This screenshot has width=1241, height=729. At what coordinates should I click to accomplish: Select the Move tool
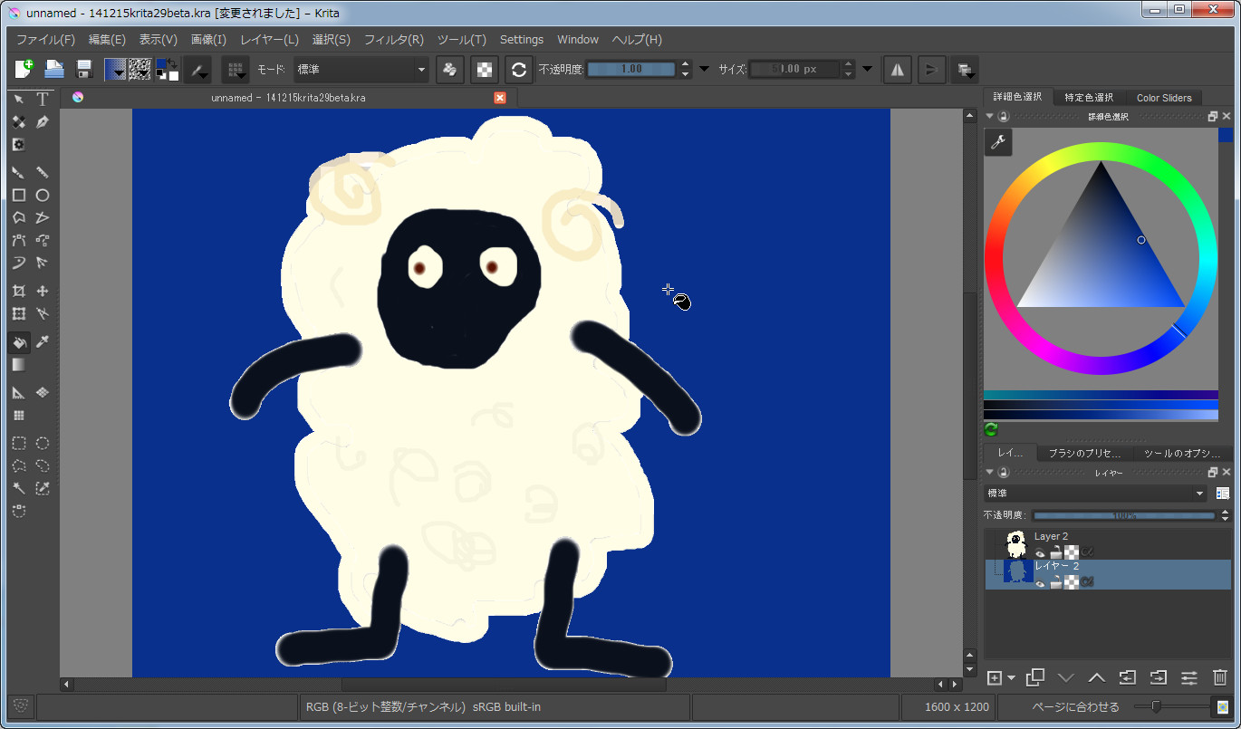coord(42,290)
